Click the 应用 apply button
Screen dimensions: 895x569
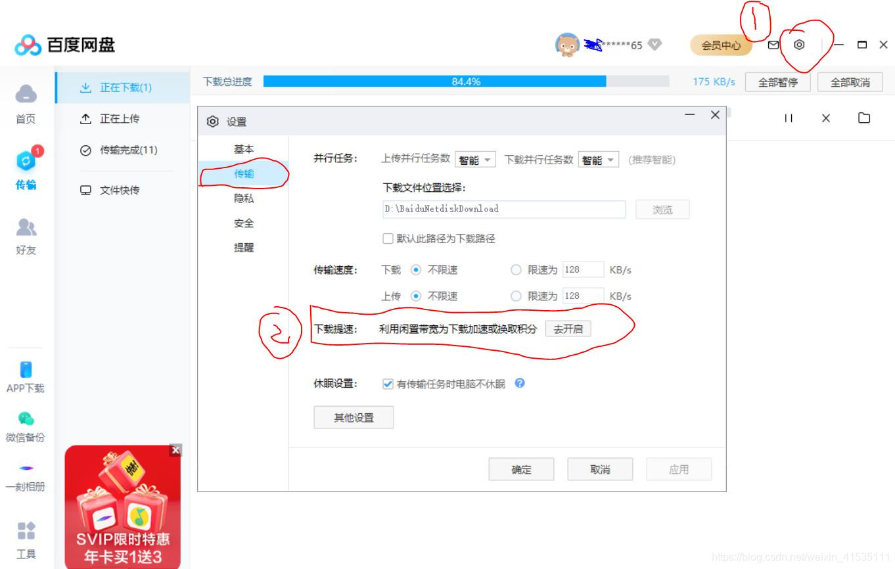click(679, 470)
